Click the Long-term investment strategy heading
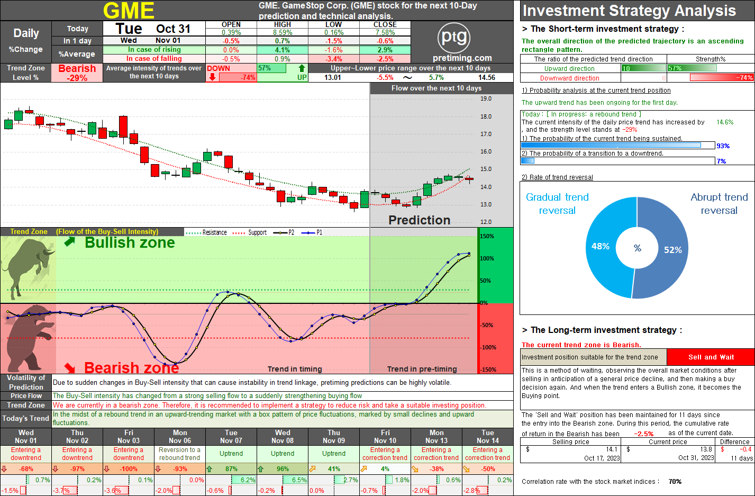 point(602,330)
